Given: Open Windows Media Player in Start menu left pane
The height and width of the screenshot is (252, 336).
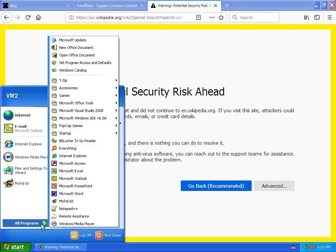Looking at the screenshot, I should 25,157.
